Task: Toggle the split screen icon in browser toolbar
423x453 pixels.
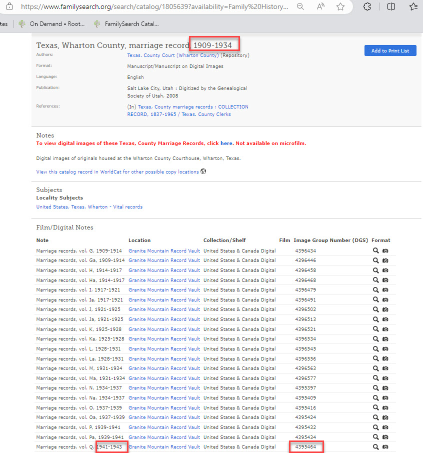Action: tap(391, 6)
